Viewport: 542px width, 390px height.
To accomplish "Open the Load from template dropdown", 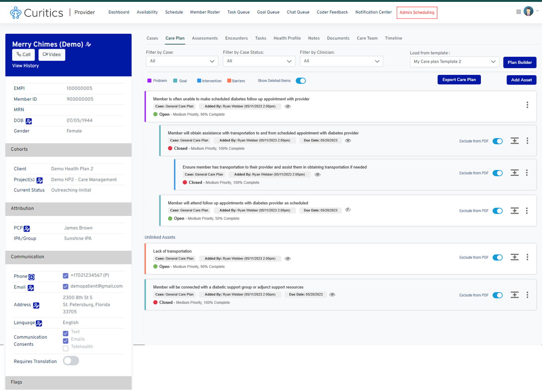I will (x=454, y=62).
